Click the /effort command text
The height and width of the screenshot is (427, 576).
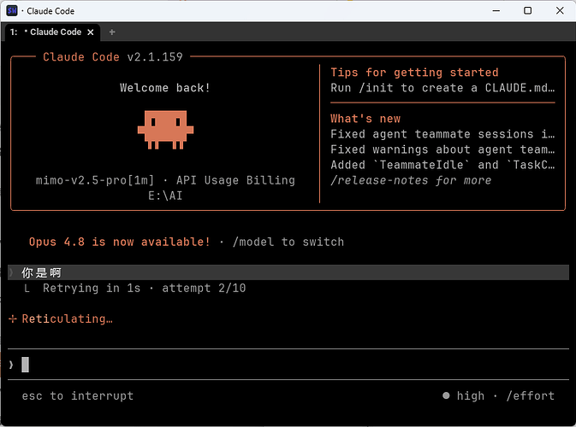(x=531, y=396)
